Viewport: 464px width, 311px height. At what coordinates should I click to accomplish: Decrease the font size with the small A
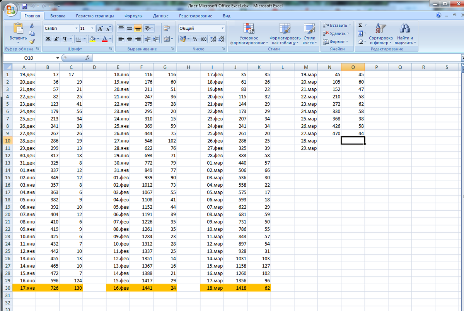pos(108,28)
